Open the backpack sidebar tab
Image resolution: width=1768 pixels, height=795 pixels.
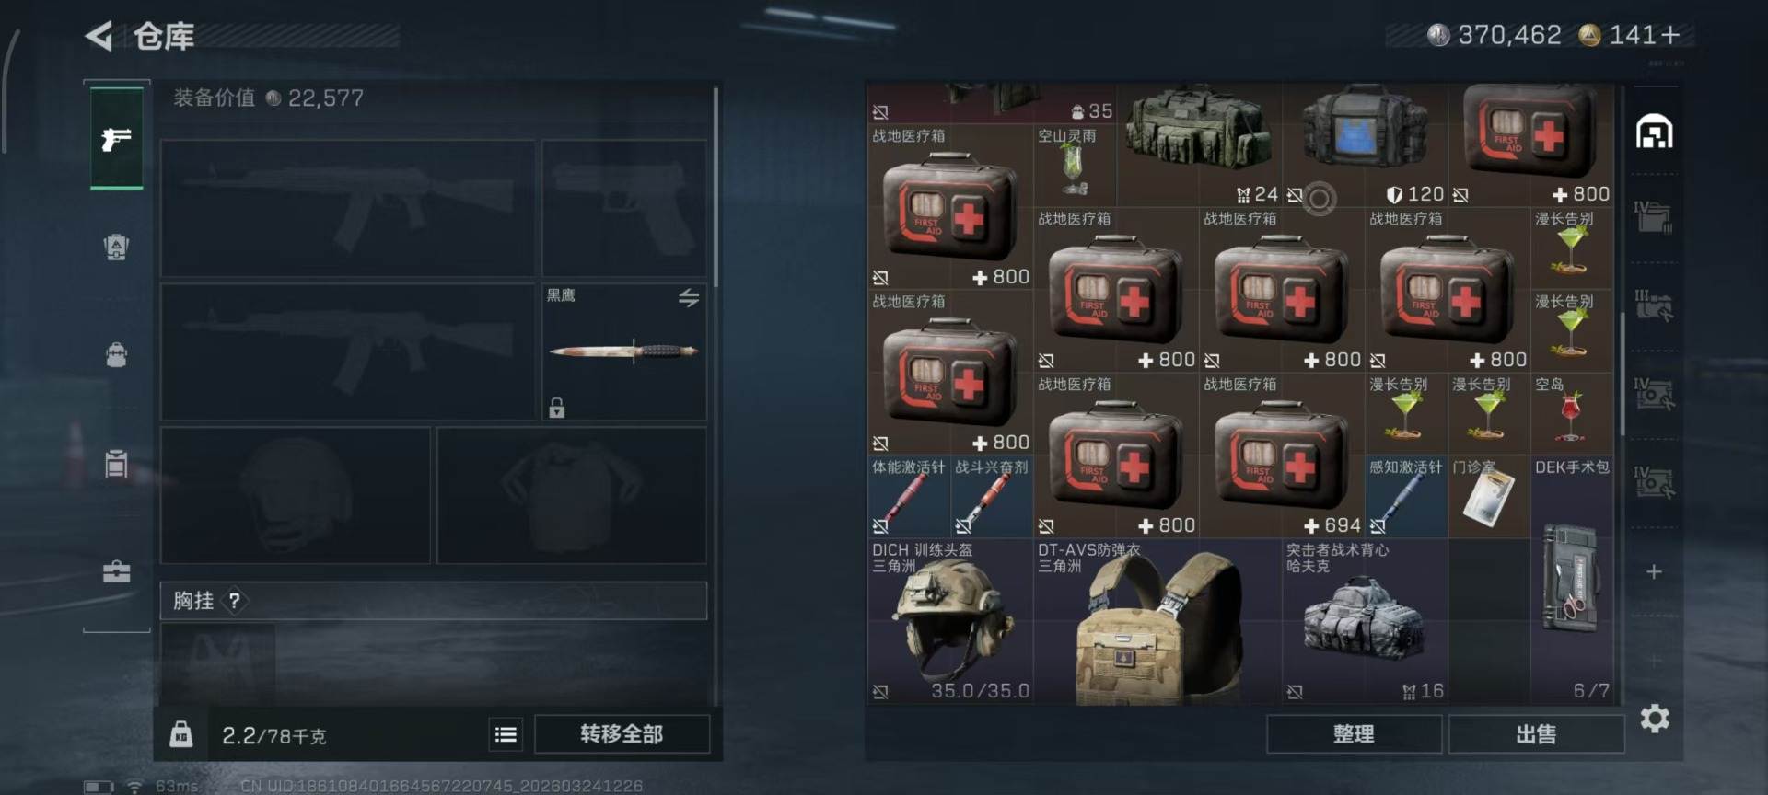coord(116,354)
